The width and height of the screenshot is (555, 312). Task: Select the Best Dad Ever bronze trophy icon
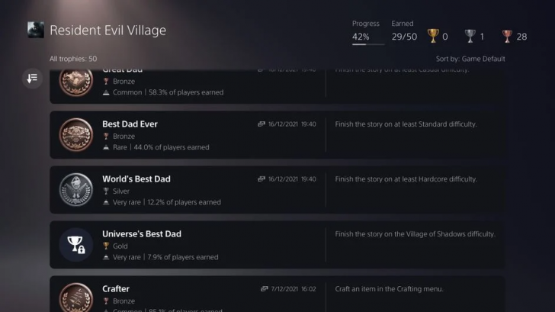76,135
